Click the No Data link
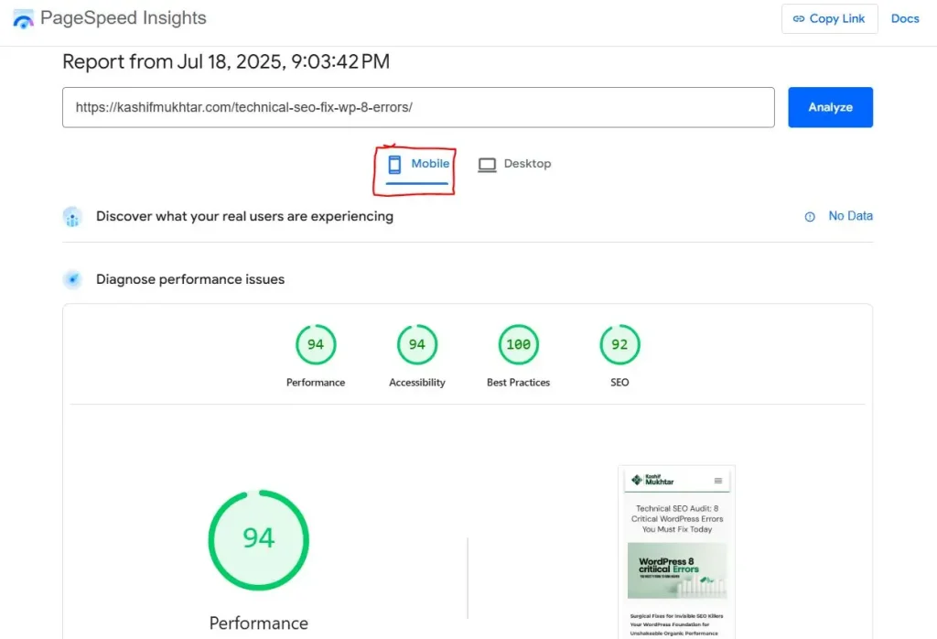Image resolution: width=937 pixels, height=639 pixels. coord(850,216)
